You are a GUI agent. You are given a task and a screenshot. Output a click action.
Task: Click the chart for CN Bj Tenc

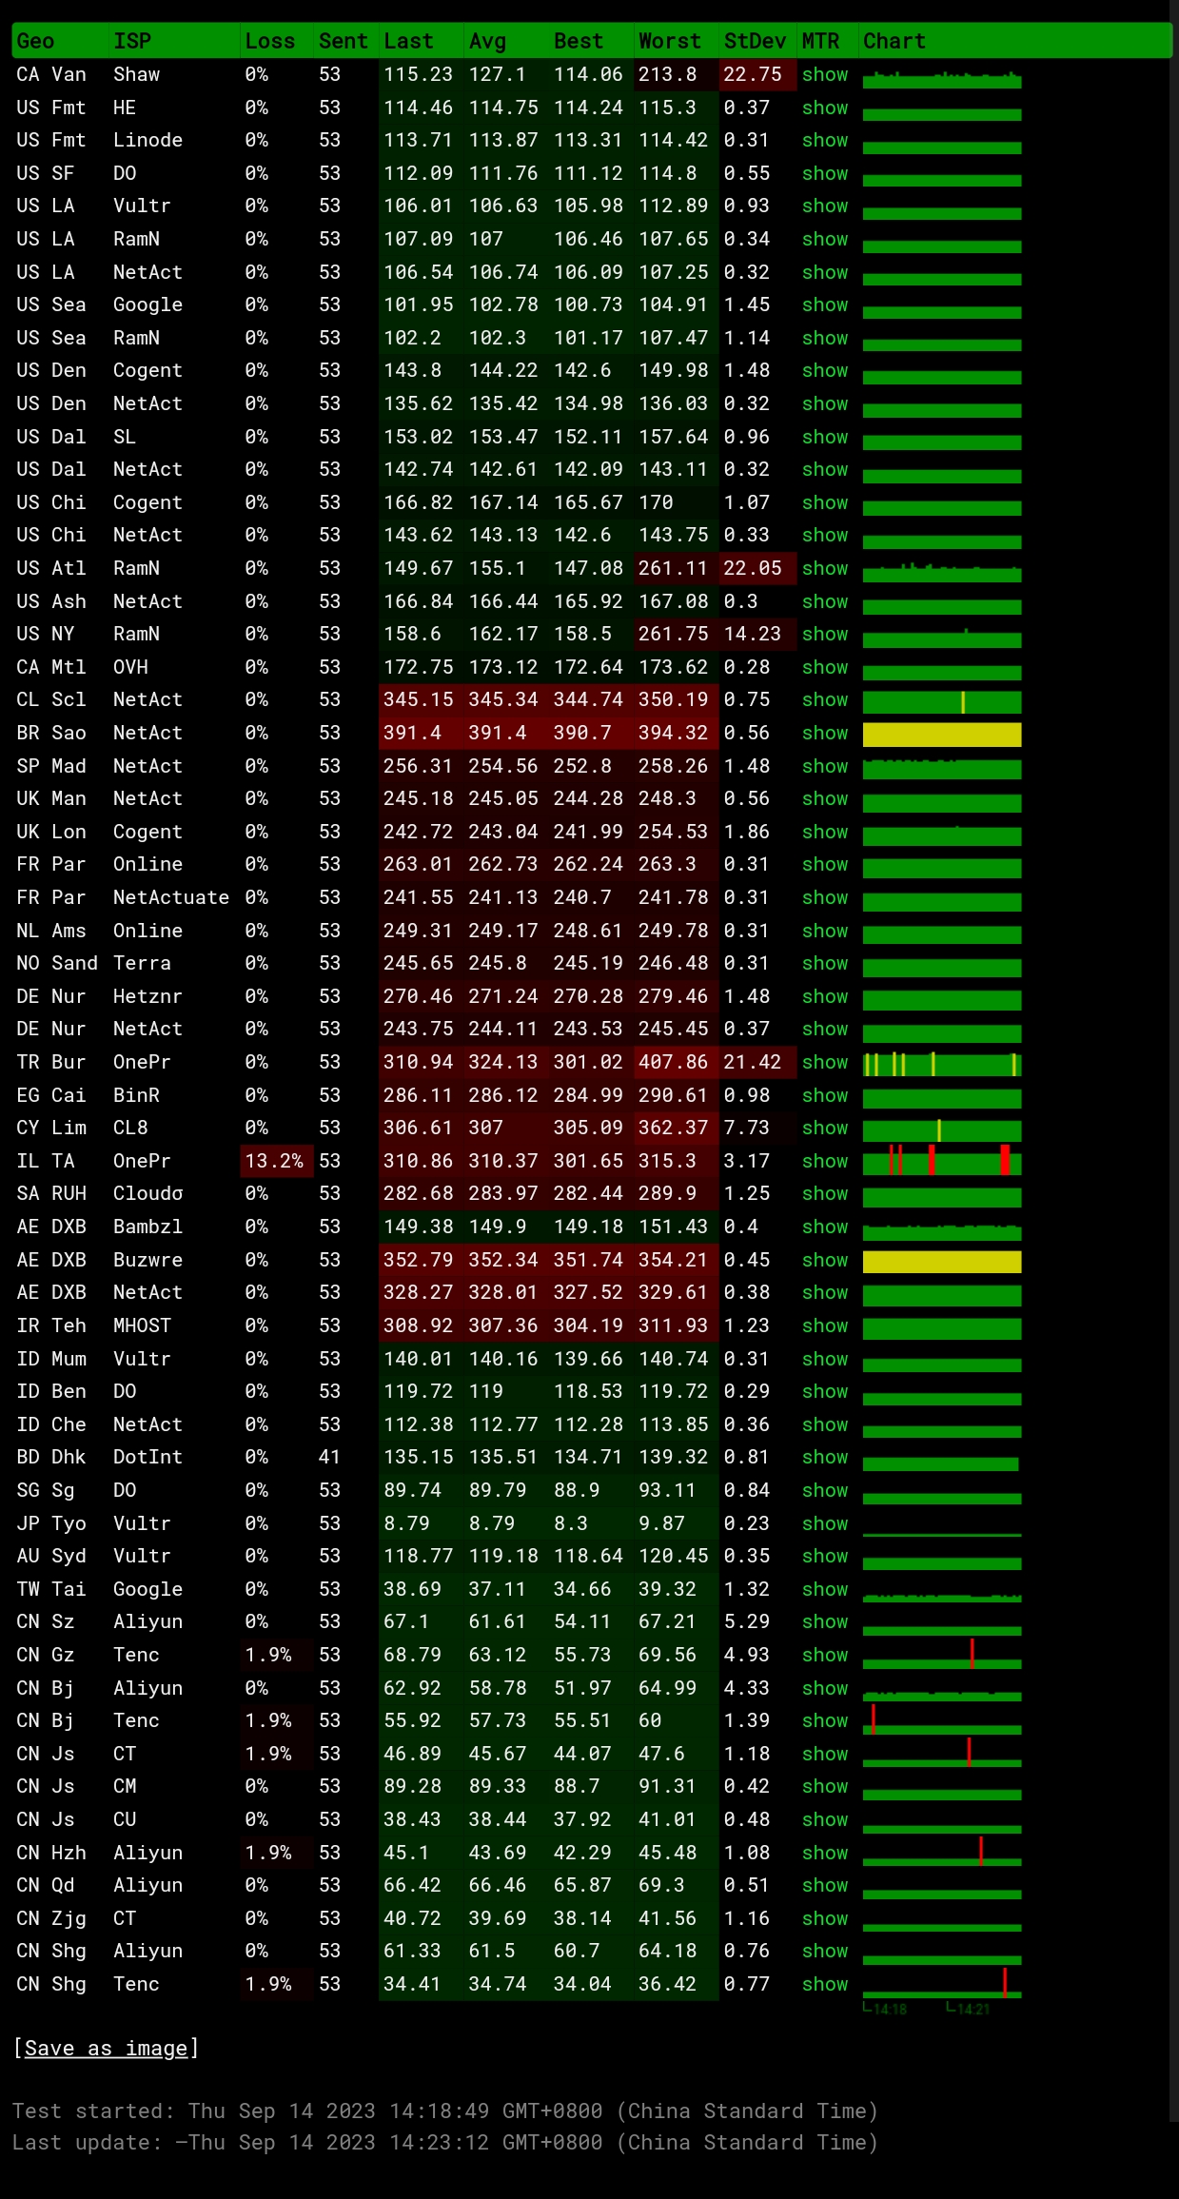pos(942,1721)
